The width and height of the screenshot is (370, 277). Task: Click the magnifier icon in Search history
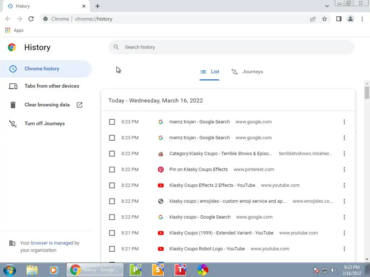pos(116,47)
